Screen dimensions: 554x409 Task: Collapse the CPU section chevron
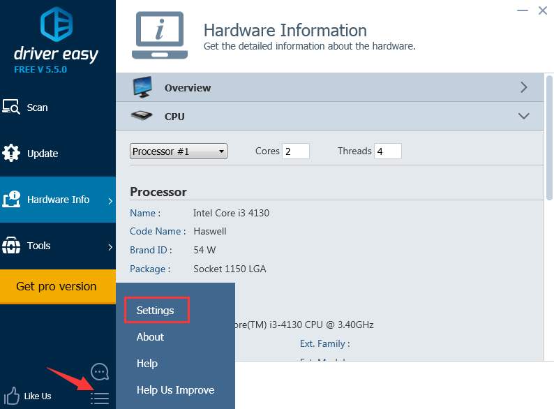point(523,116)
